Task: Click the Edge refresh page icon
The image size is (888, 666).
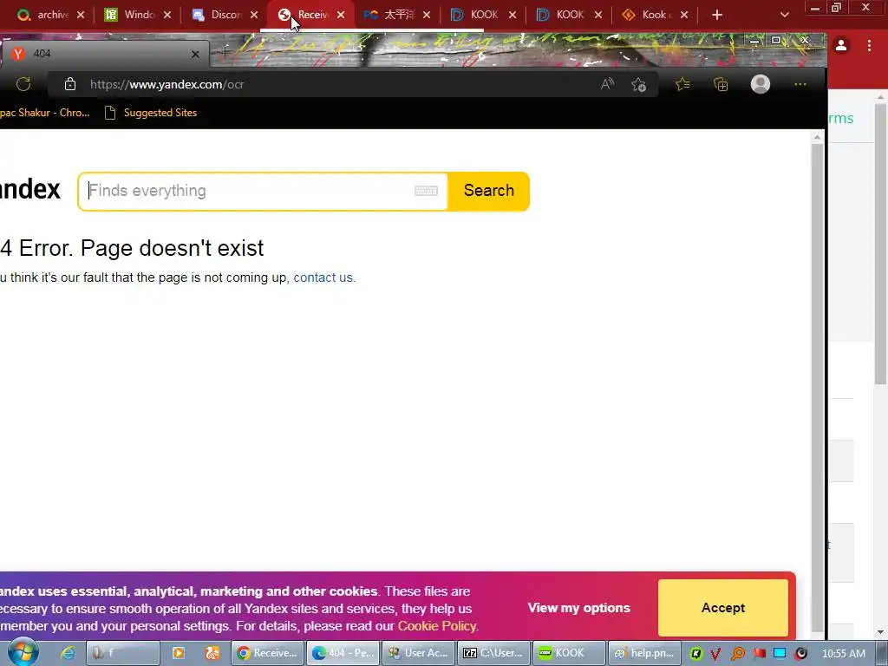Action: pos(23,84)
